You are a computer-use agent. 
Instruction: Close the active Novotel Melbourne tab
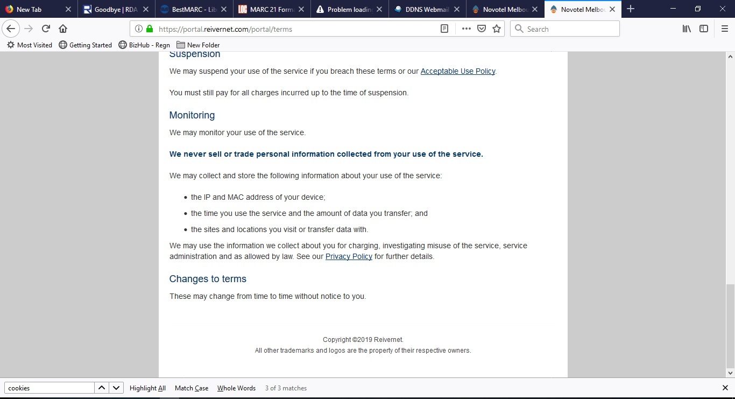click(x=612, y=9)
